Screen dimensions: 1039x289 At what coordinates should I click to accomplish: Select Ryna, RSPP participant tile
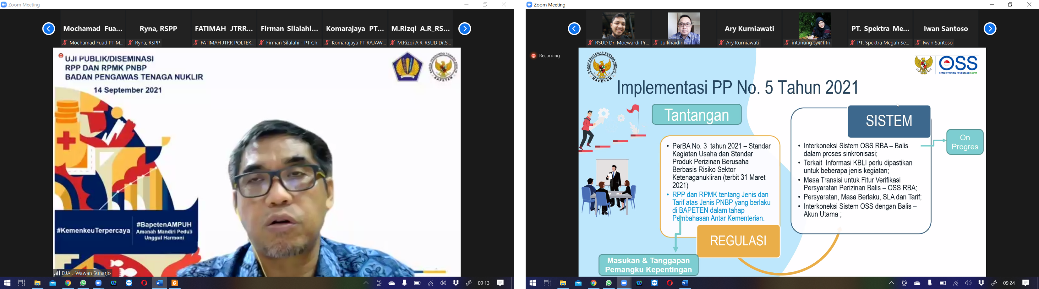tap(158, 29)
